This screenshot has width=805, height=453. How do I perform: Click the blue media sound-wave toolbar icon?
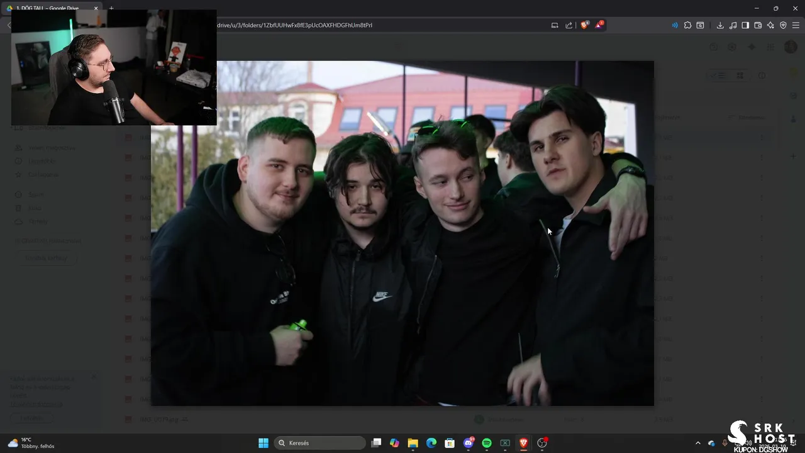click(675, 25)
